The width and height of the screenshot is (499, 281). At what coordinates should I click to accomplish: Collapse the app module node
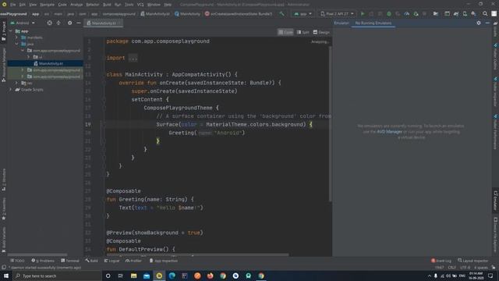pyautogui.click(x=11, y=31)
